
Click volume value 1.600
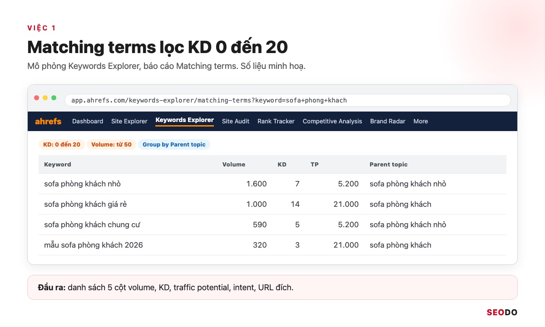(x=257, y=184)
